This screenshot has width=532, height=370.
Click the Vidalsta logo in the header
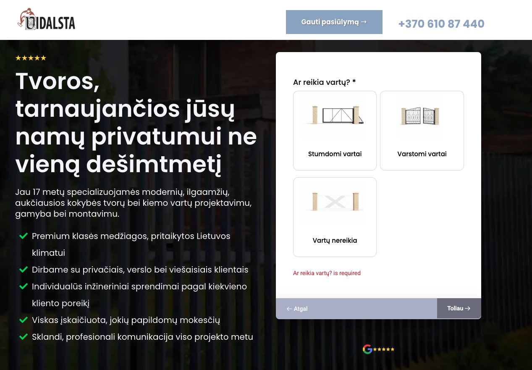(46, 19)
